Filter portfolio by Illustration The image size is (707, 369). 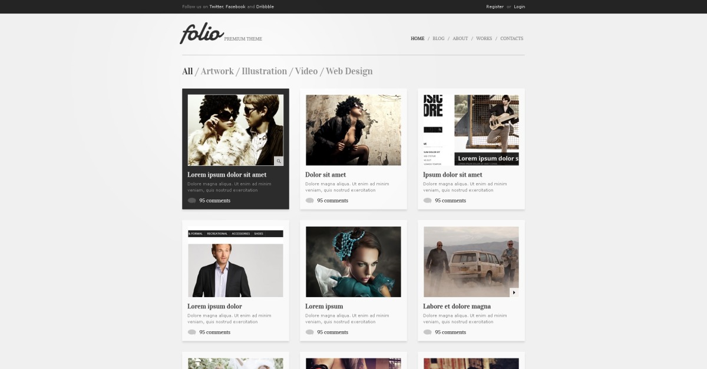click(x=265, y=71)
